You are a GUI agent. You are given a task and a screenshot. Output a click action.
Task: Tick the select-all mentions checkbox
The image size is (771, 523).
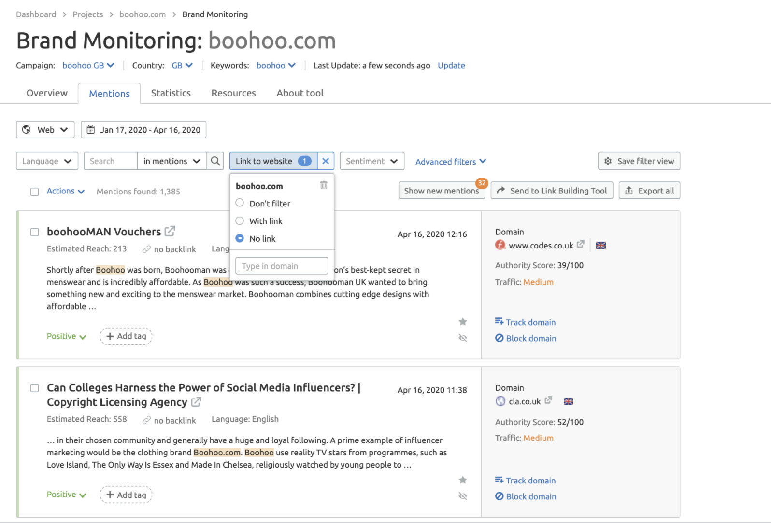pyautogui.click(x=35, y=192)
